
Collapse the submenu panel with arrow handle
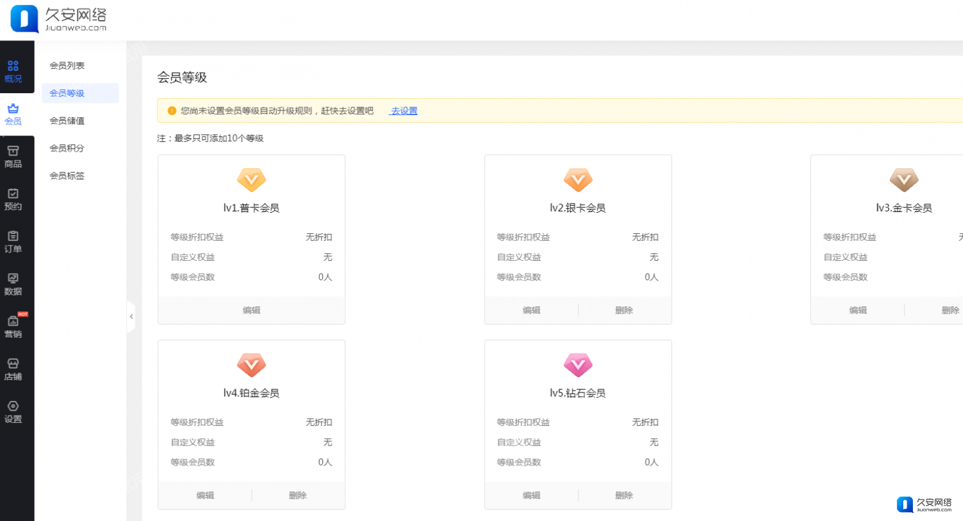click(x=131, y=316)
